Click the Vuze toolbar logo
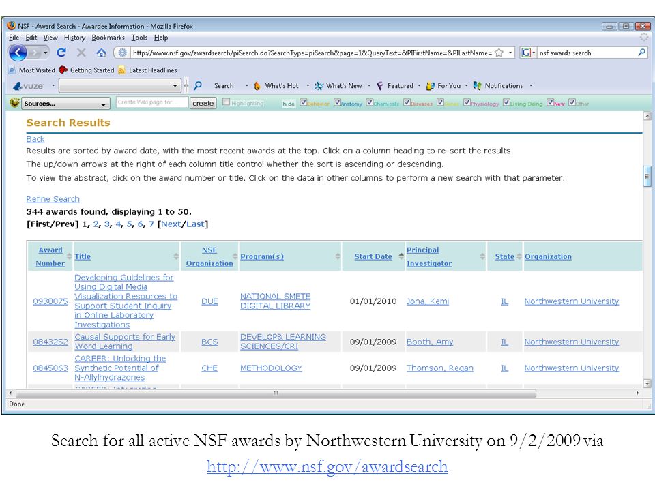The image size is (655, 491). pyautogui.click(x=28, y=86)
